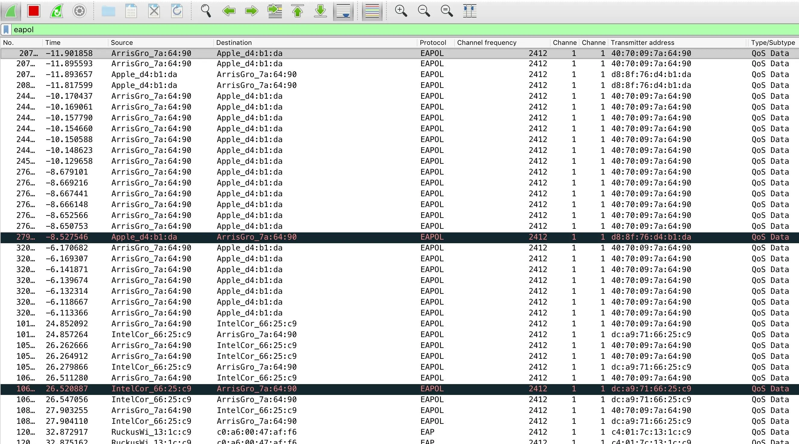Select the packet at time -8.650753
This screenshot has width=799, height=444.
point(399,226)
